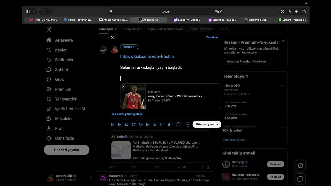Expand Daha fazla menu
The image size is (331, 186).
pyautogui.click(x=61, y=138)
